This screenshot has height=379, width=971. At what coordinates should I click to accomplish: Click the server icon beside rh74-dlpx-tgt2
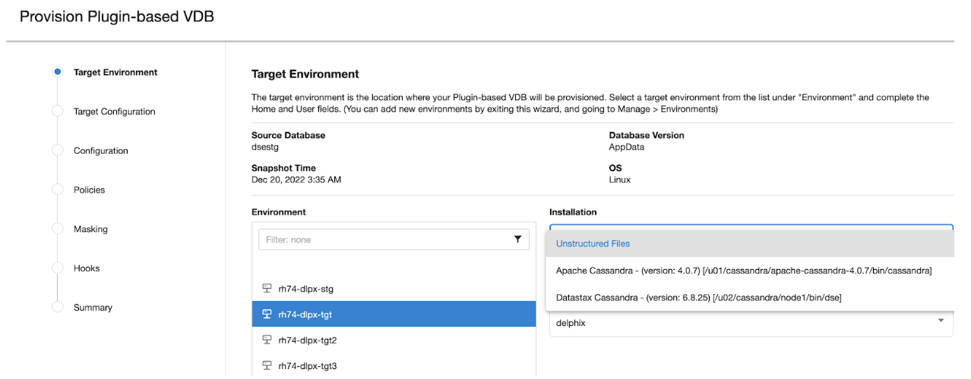point(267,340)
